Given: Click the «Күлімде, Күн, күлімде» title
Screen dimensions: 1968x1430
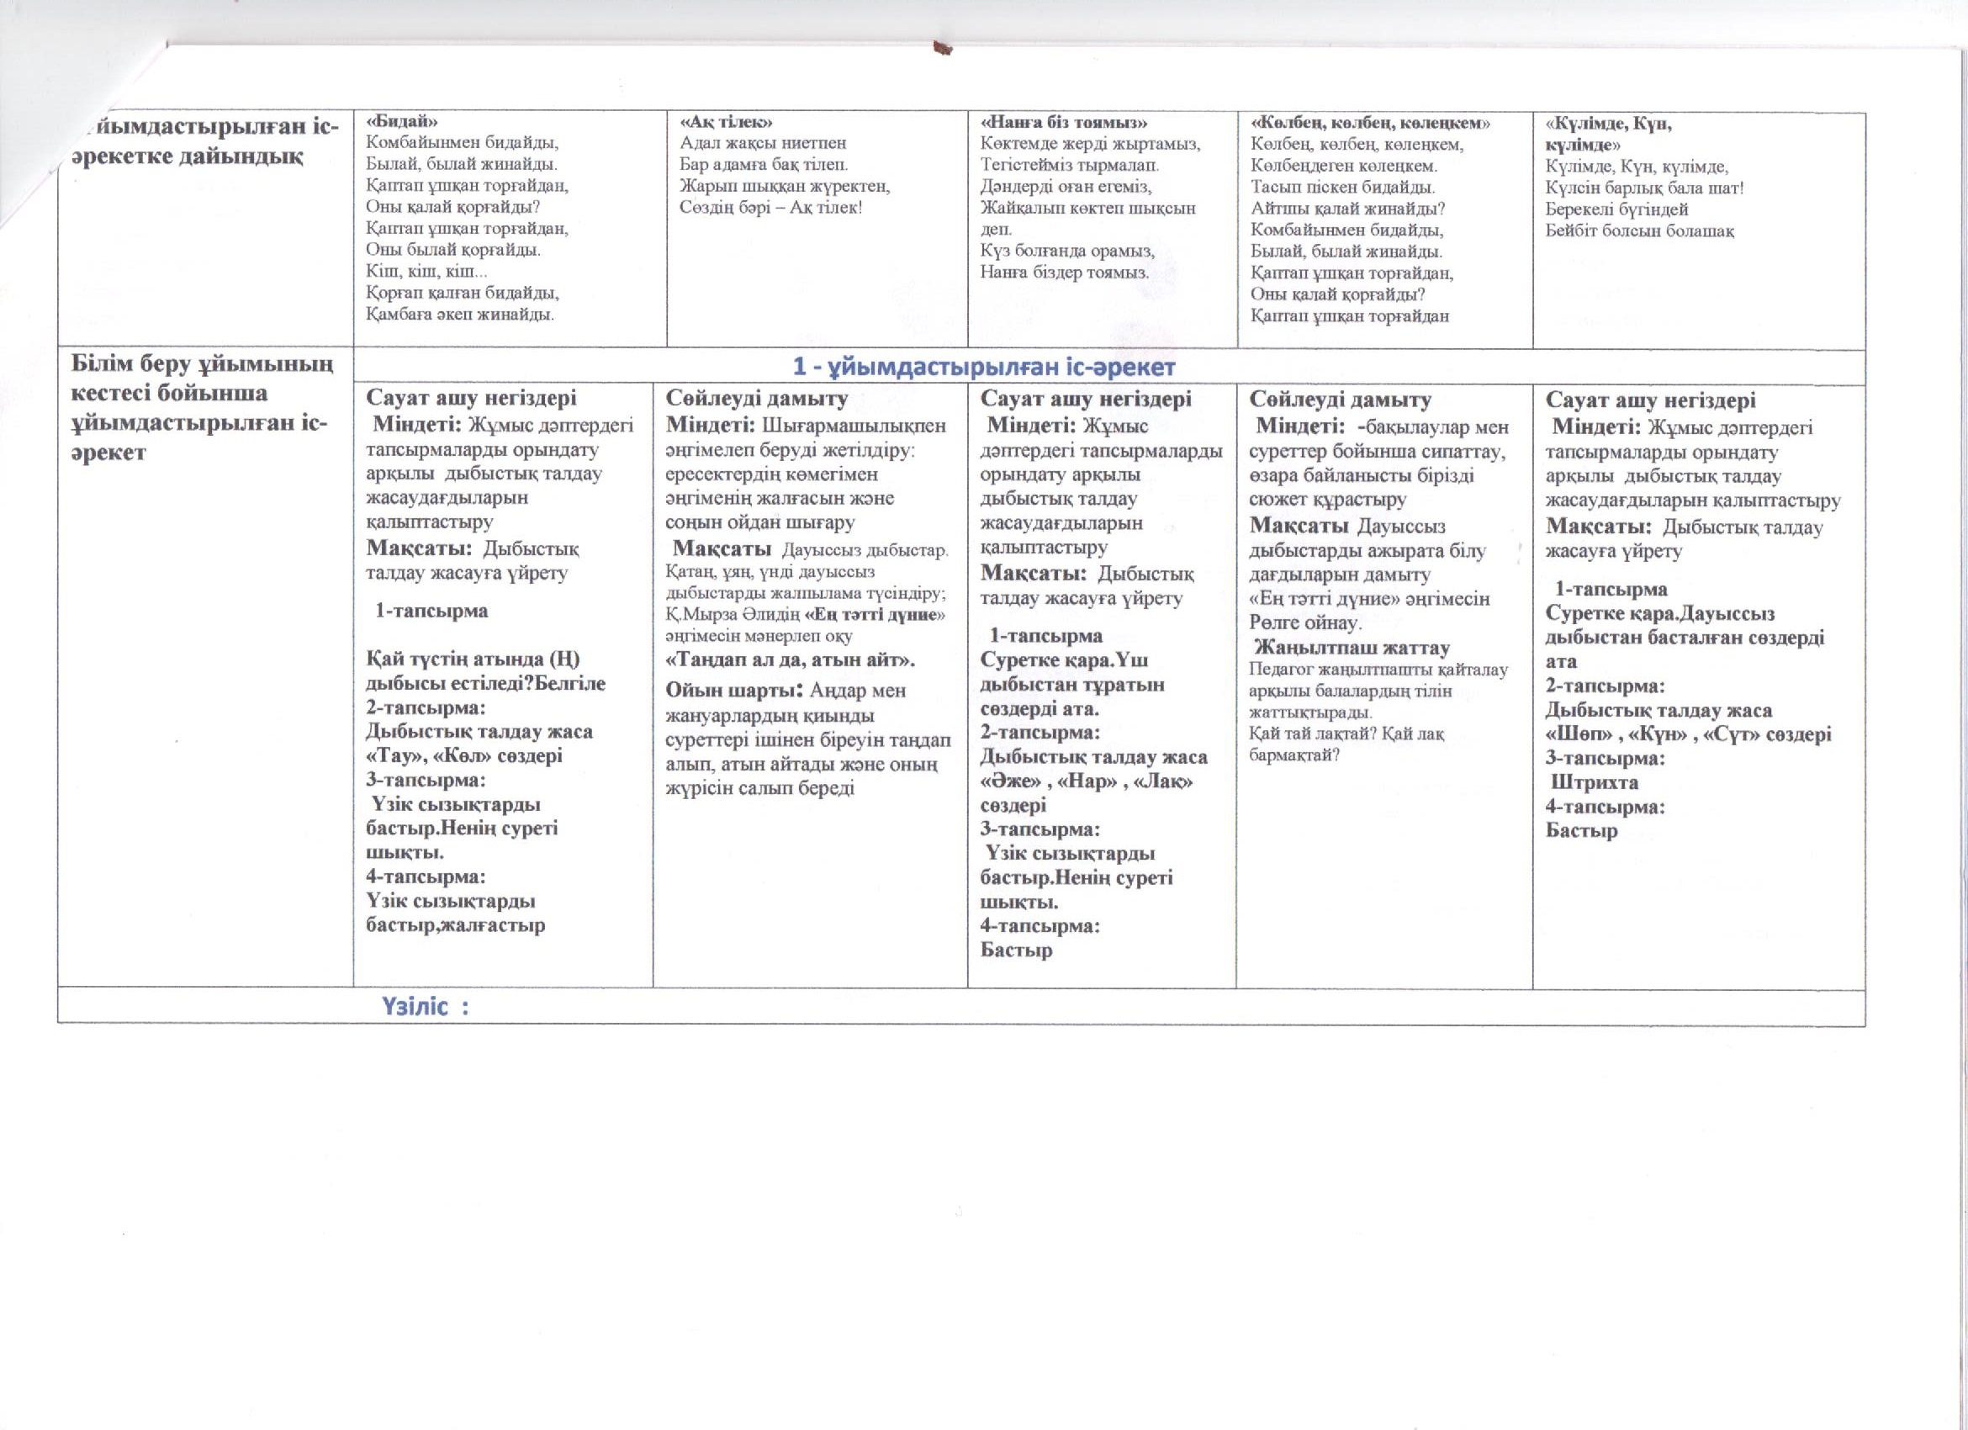Looking at the screenshot, I should tap(1608, 124).
